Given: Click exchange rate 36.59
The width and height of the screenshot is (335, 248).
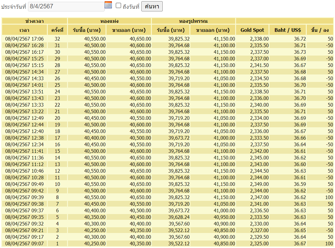Looking at the screenshot, I should coord(300,184).
